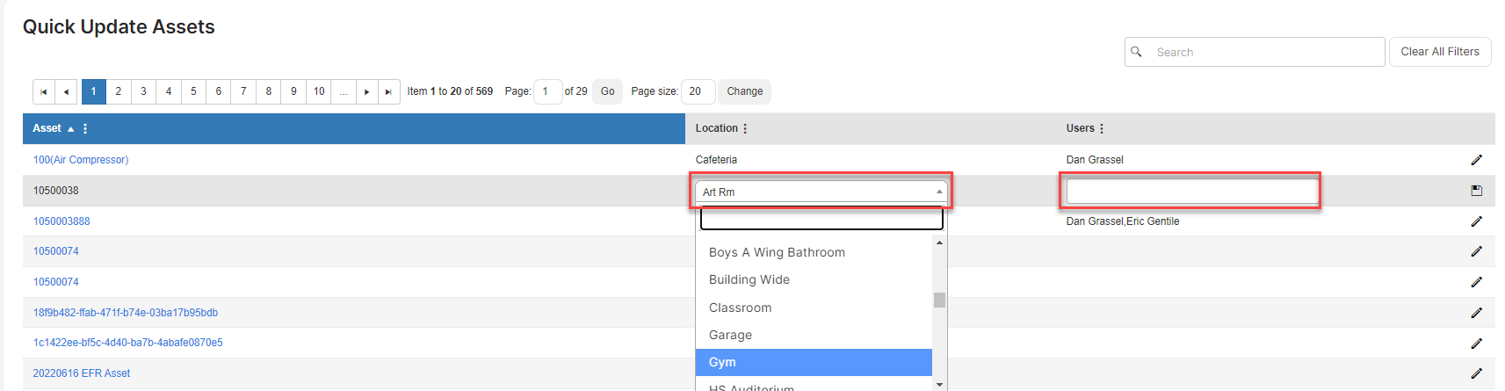Clear All Filters on the asset grid
This screenshot has width=1505, height=391.
pos(1440,52)
